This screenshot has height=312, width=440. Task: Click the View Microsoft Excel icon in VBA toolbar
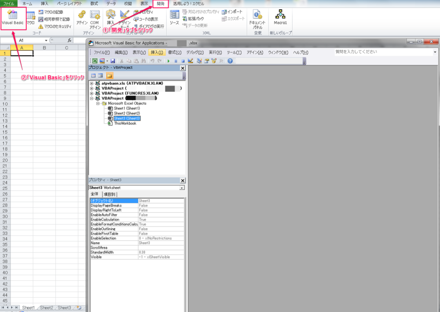(x=95, y=61)
